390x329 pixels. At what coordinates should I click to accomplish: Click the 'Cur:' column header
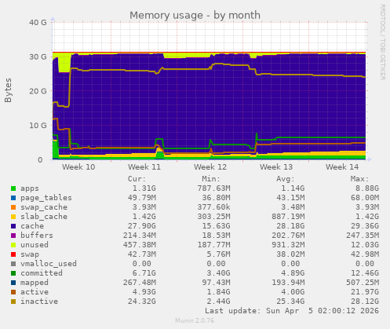click(137, 179)
